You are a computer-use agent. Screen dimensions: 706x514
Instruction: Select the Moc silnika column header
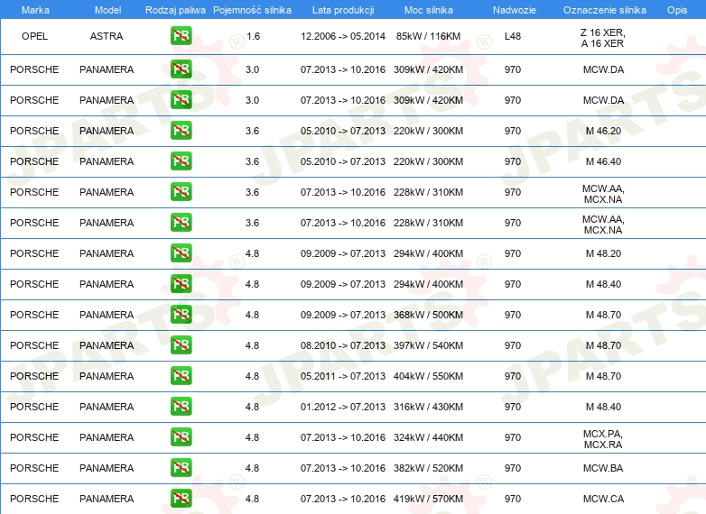click(x=429, y=9)
